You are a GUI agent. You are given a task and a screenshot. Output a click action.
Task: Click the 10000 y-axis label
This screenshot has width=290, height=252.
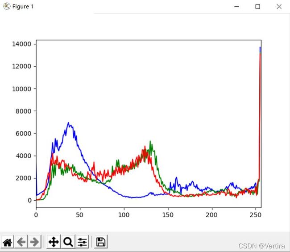[21, 89]
